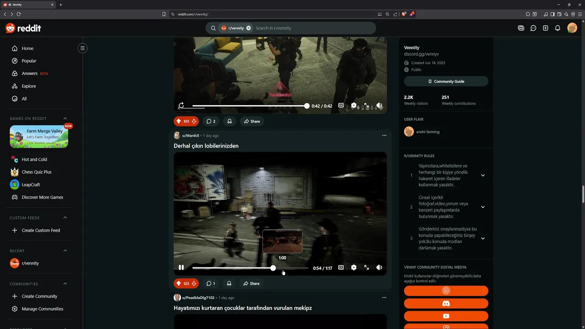
Task: Open settings gear on the 1:17 video
Action: [354, 268]
